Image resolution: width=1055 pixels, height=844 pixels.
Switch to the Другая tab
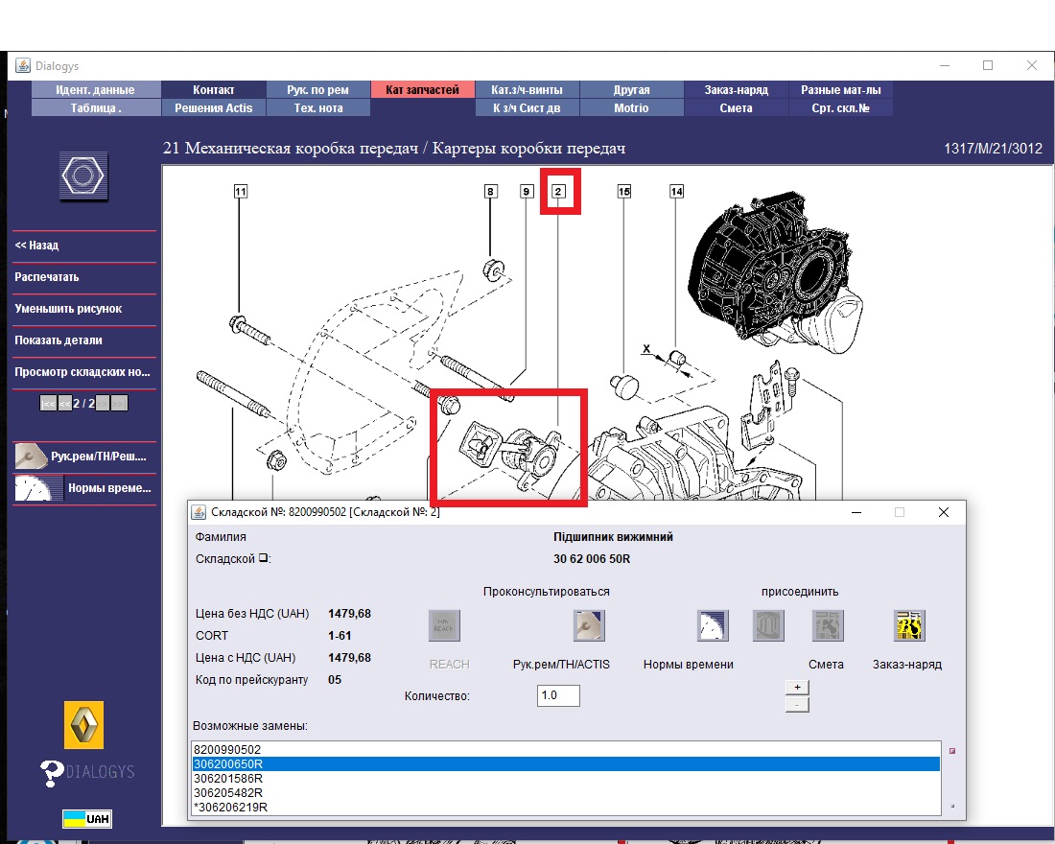[x=631, y=89]
